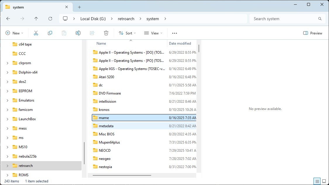Toggle the Preview pane

click(x=313, y=33)
